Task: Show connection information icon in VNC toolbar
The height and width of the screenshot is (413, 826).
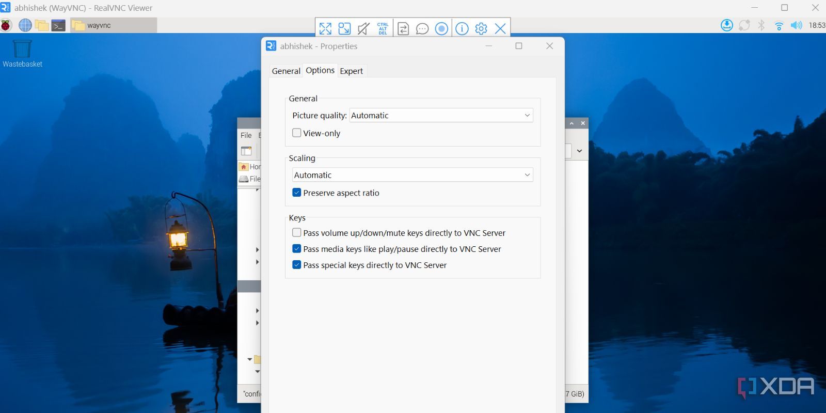Action: click(462, 28)
